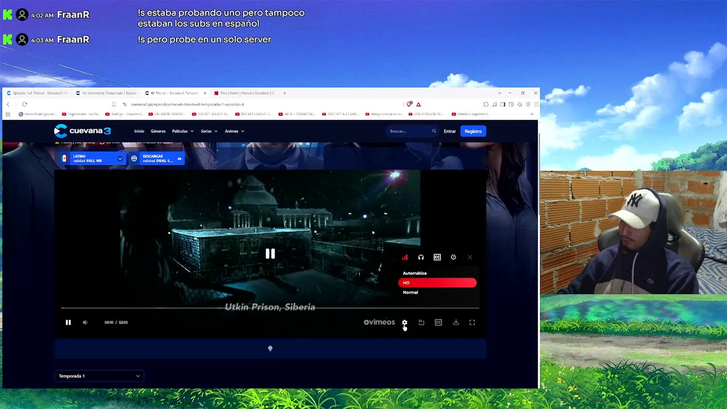Click the Buscar search field

tap(413, 131)
